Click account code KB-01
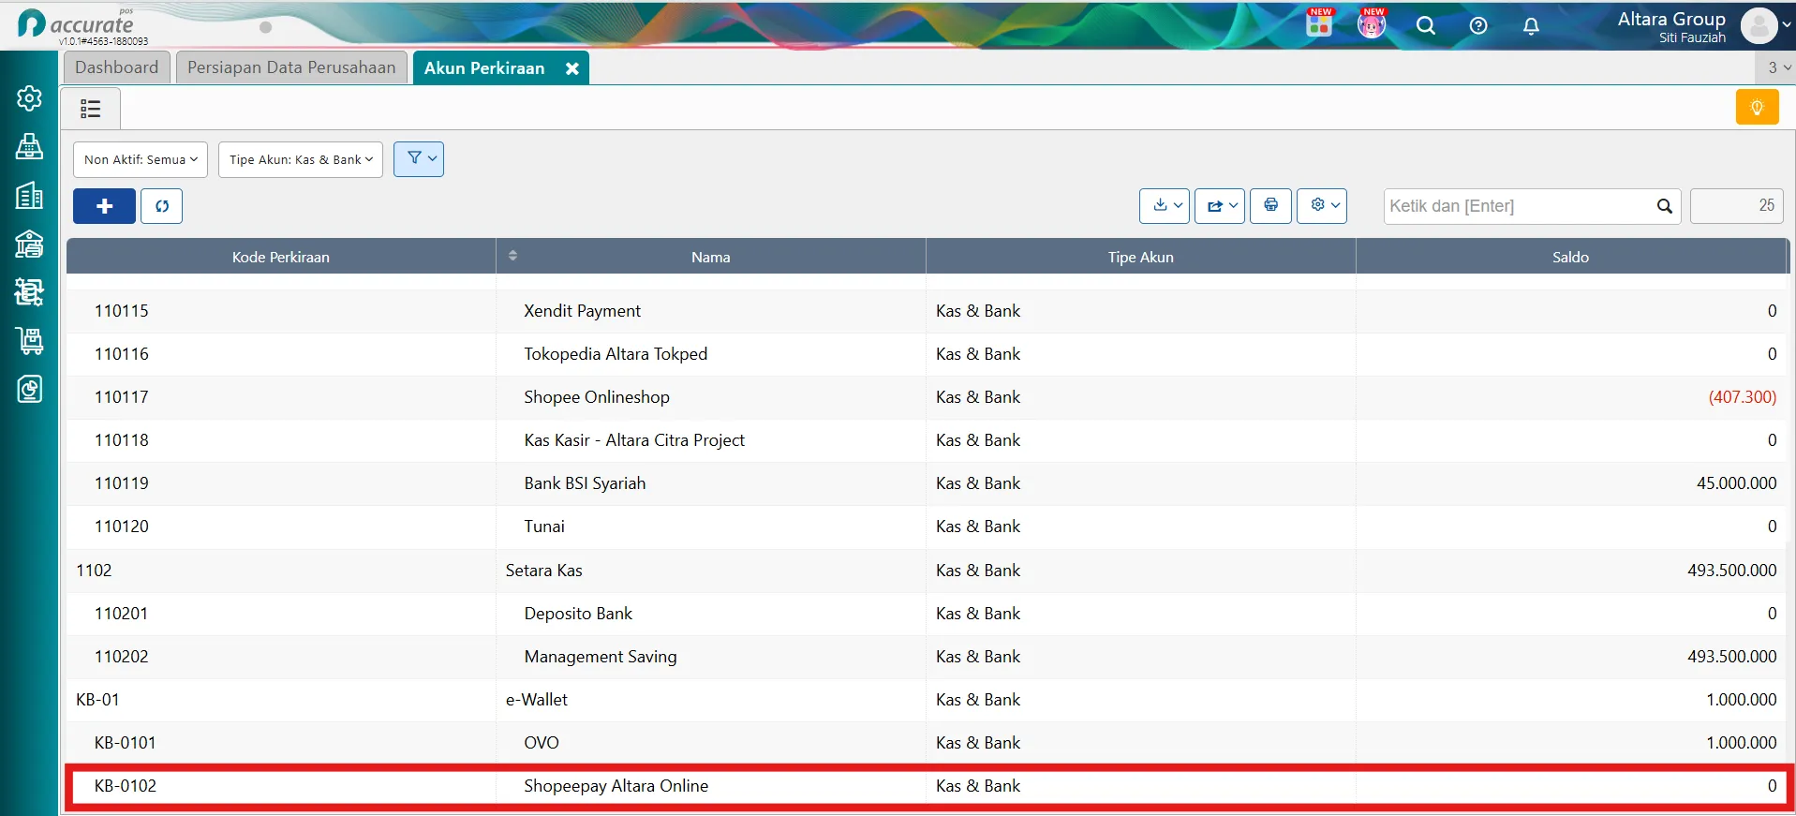The width and height of the screenshot is (1796, 816). pos(97,700)
